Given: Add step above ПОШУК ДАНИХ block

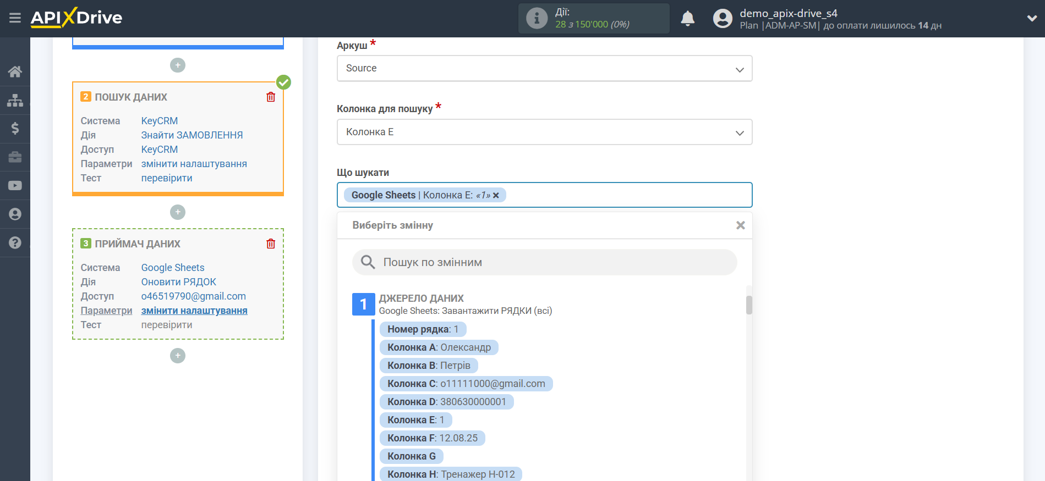Looking at the screenshot, I should click(178, 65).
